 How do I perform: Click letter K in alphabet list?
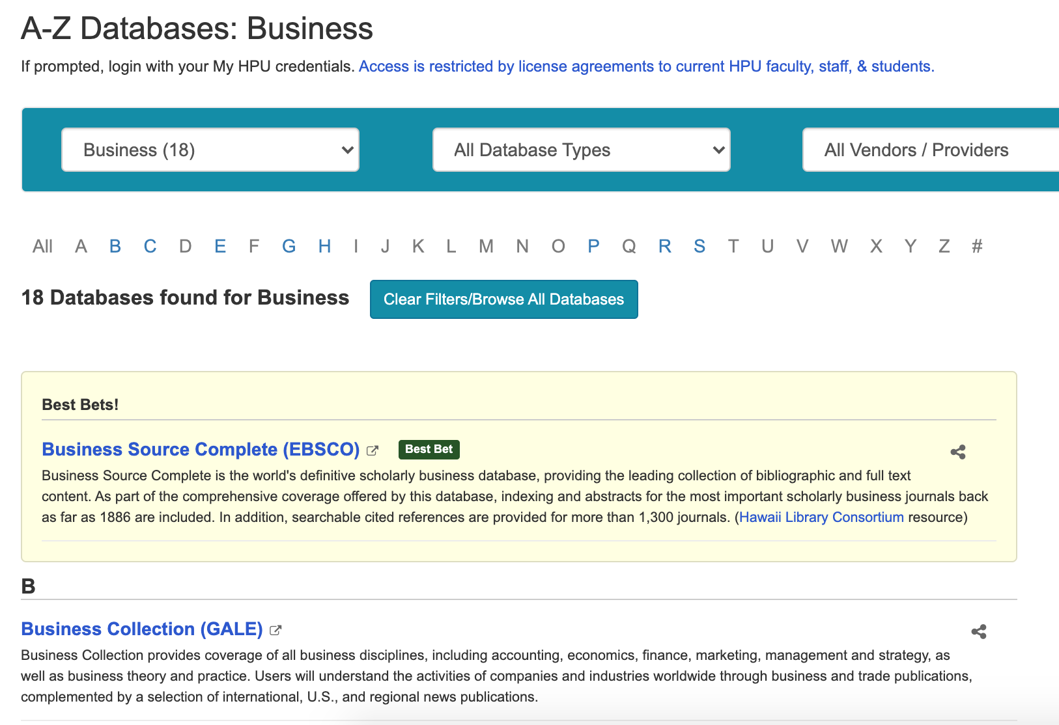click(418, 246)
